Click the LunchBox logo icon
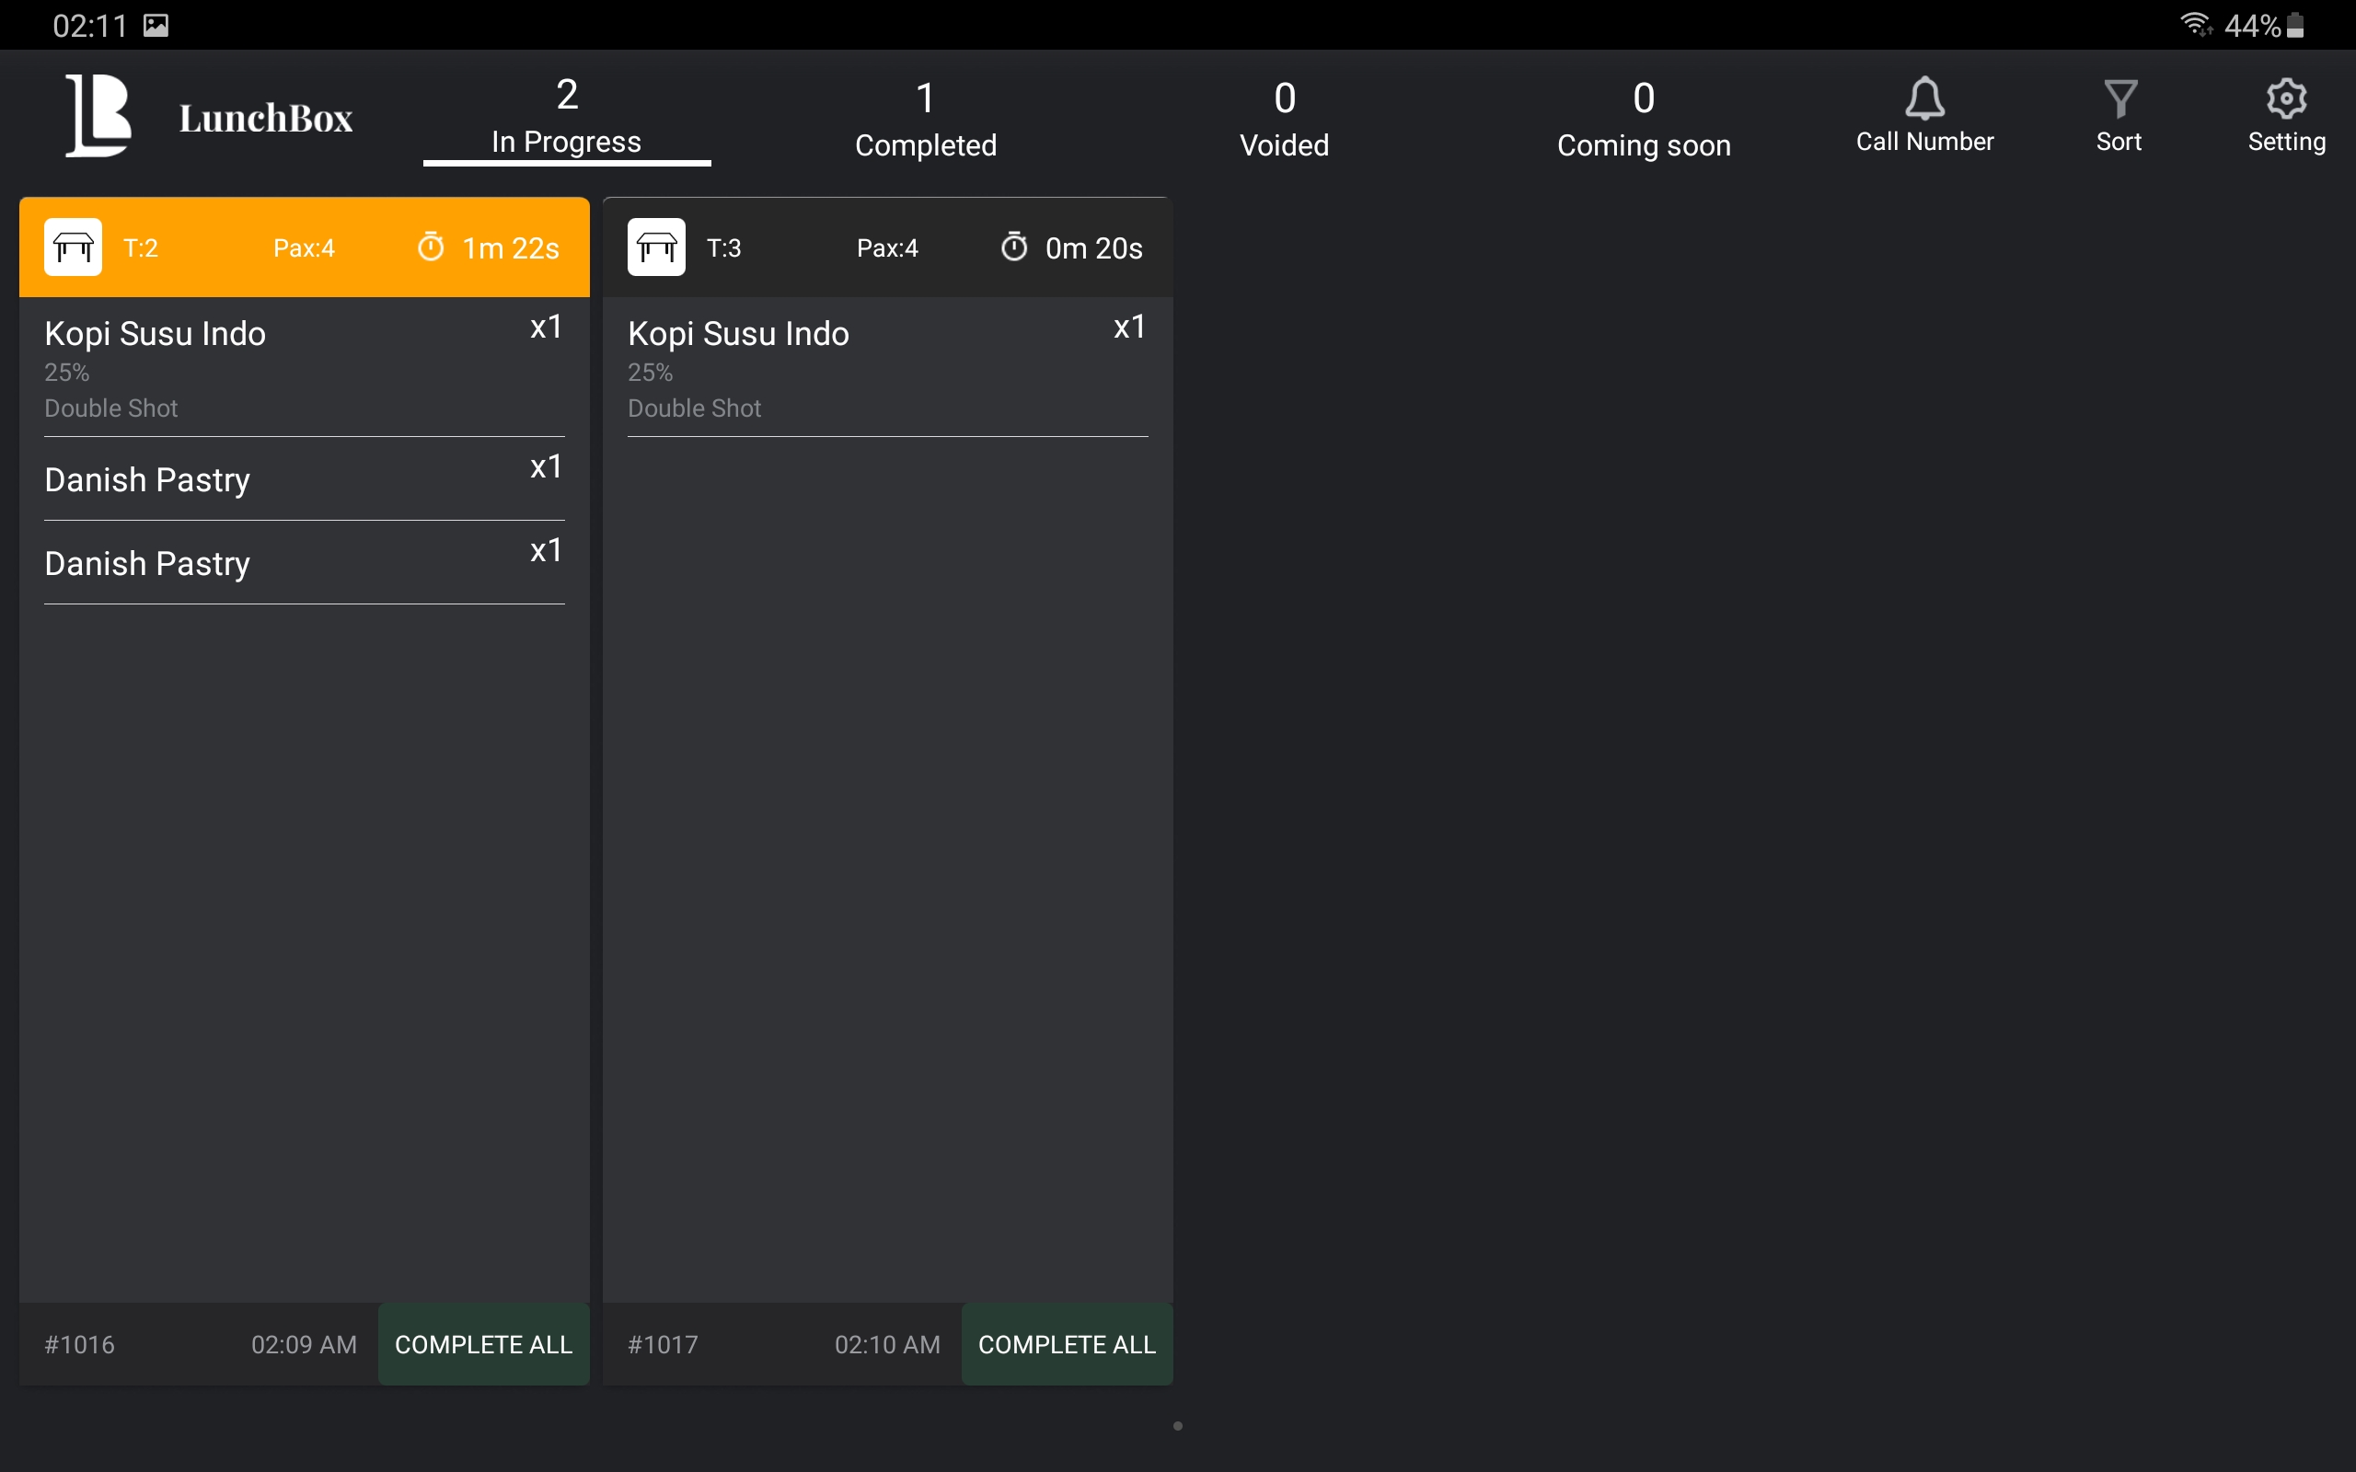Image resolution: width=2356 pixels, height=1472 pixels. (x=98, y=116)
